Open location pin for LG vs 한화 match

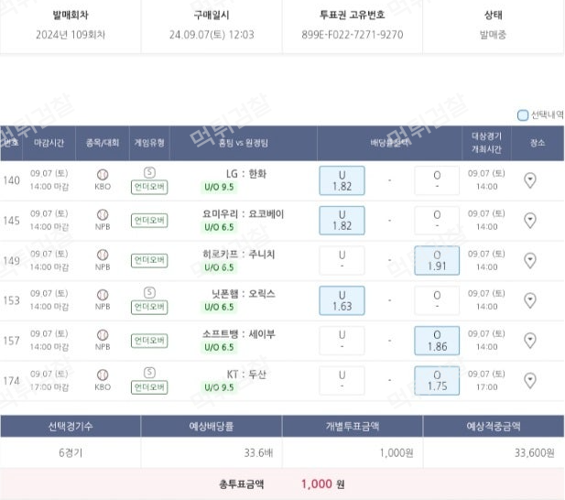pyautogui.click(x=530, y=180)
